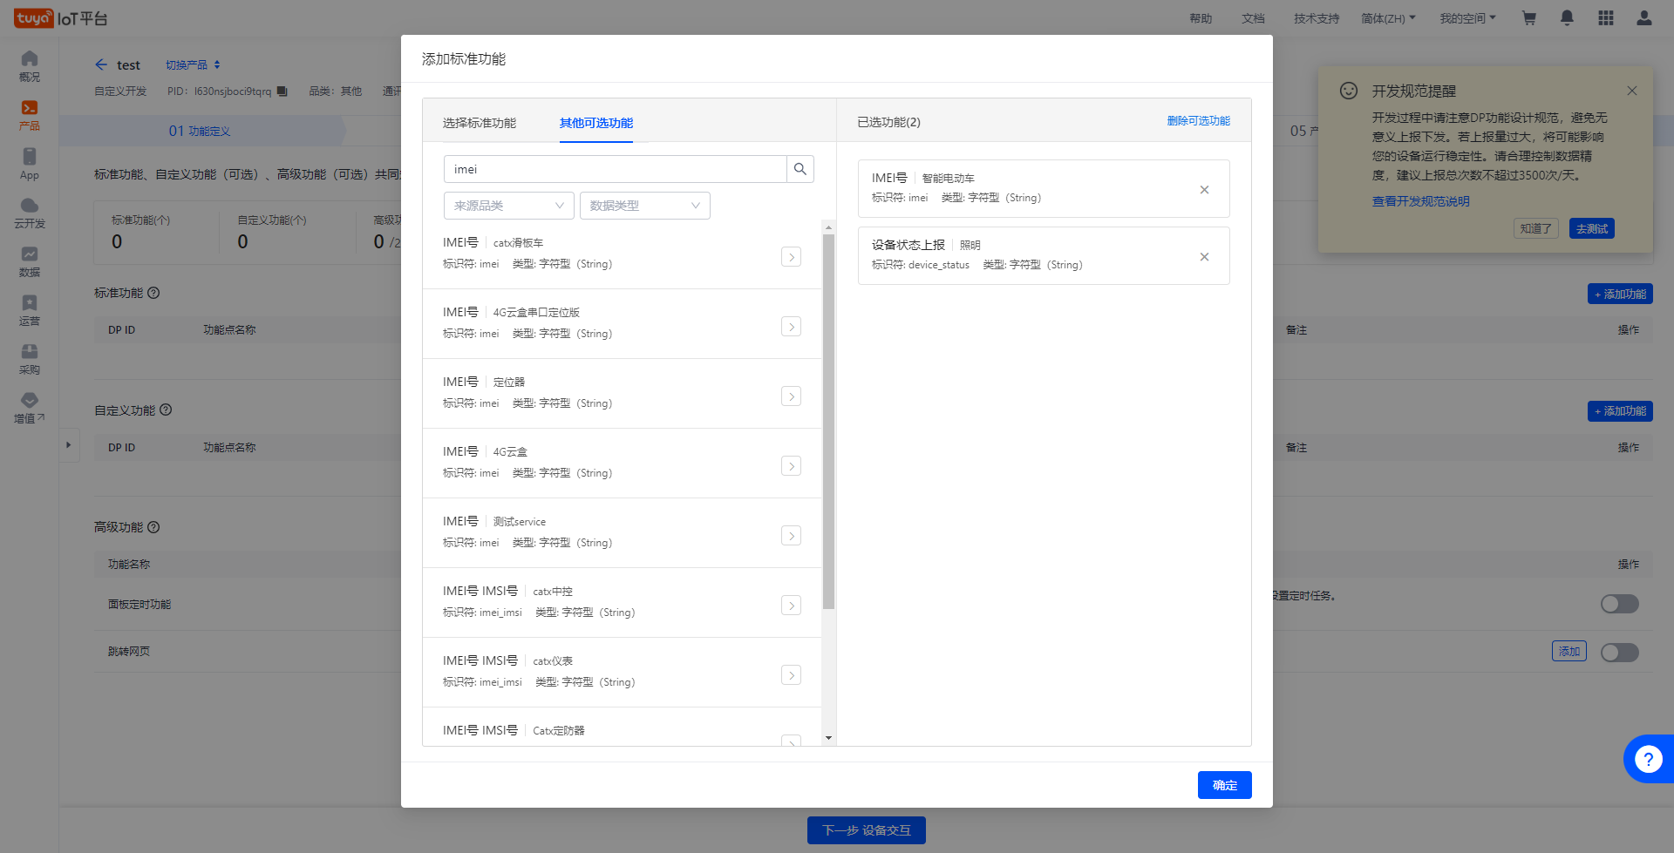Screen dimensions: 1674x853
Task: Open the 数据类型 dropdown
Action: (644, 206)
